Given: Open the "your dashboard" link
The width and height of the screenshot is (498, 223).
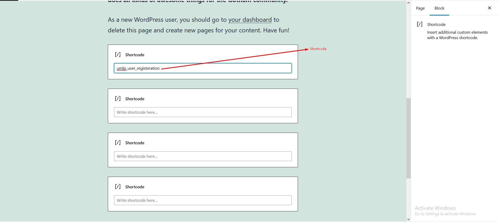Looking at the screenshot, I should coord(250,20).
